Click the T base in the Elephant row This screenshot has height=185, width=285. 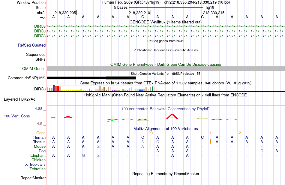[113, 155]
